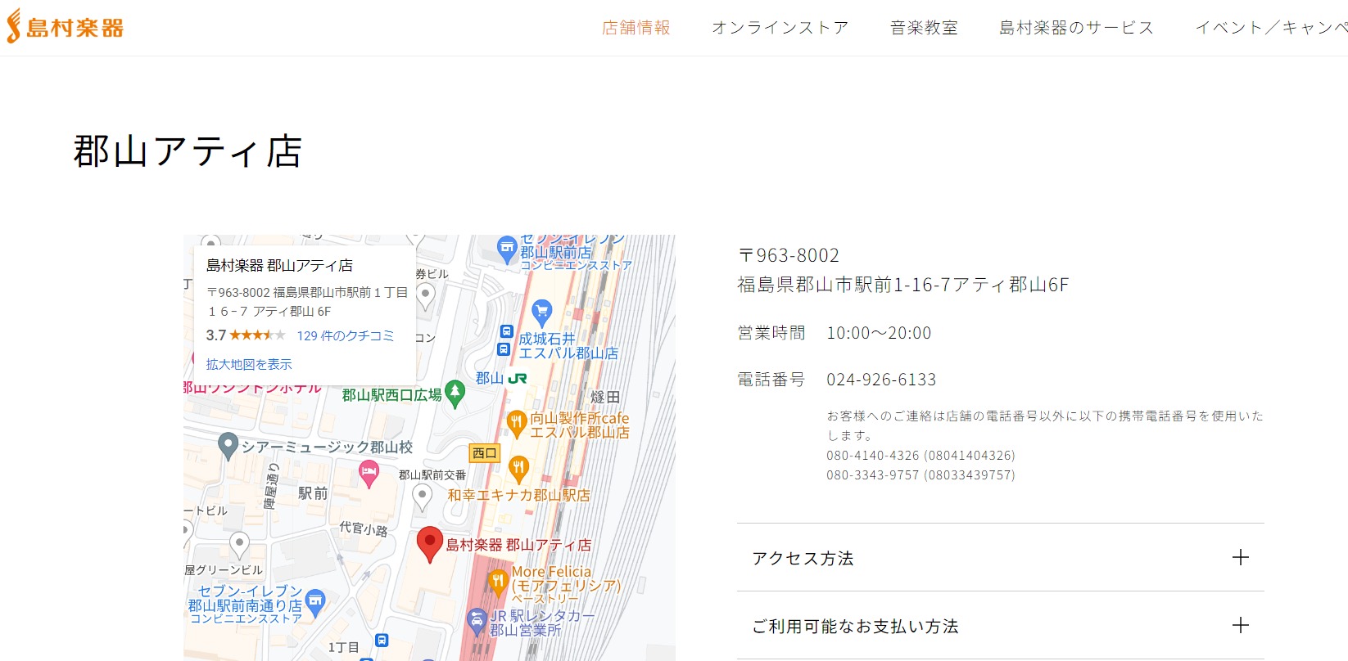Screen dimensions: 1348x661
Task: Open the 音楽教室 menu item
Action: [924, 28]
